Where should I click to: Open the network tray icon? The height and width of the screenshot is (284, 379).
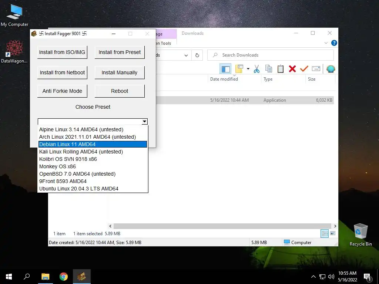click(322, 277)
